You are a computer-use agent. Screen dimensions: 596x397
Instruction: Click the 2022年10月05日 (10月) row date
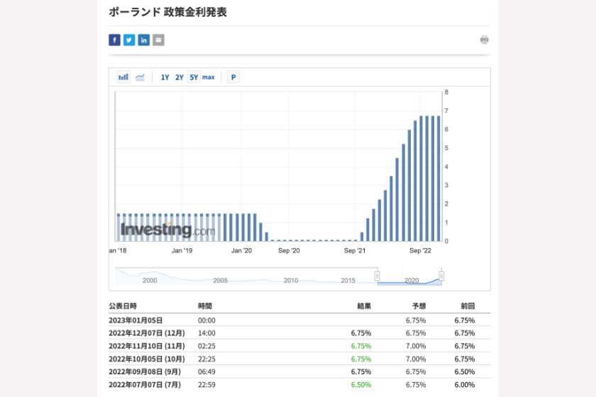pos(147,359)
